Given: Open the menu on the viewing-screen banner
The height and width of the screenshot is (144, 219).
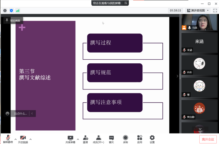Looking at the screenshot, I should [126, 3].
